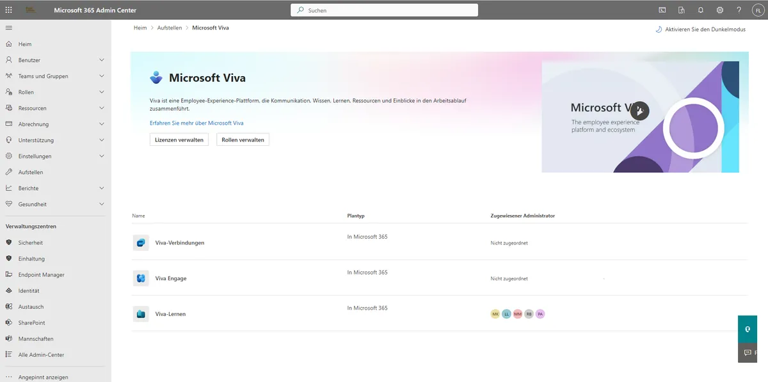Open Cloud Shell icon in header
Viewport: 768px width, 382px height.
[662, 10]
